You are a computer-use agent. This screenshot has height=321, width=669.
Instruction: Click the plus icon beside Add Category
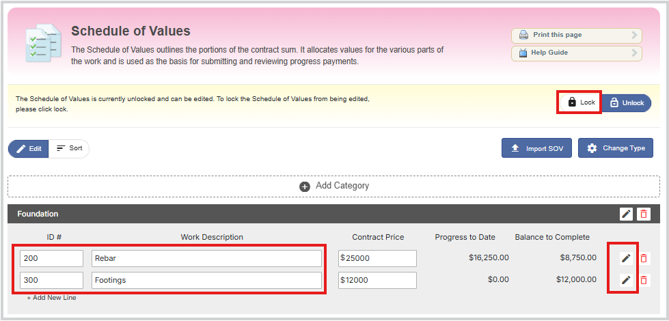pos(305,186)
